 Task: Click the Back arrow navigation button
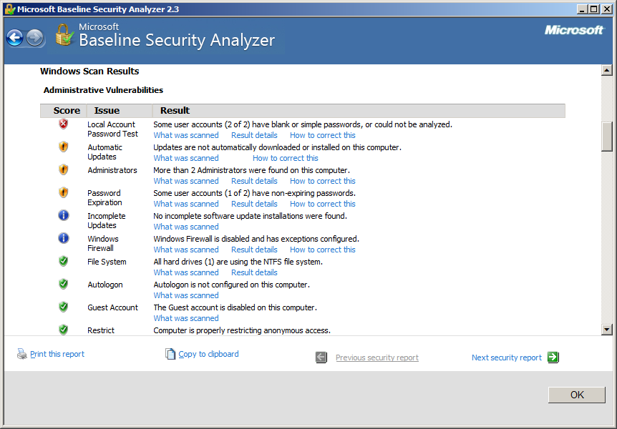point(15,38)
